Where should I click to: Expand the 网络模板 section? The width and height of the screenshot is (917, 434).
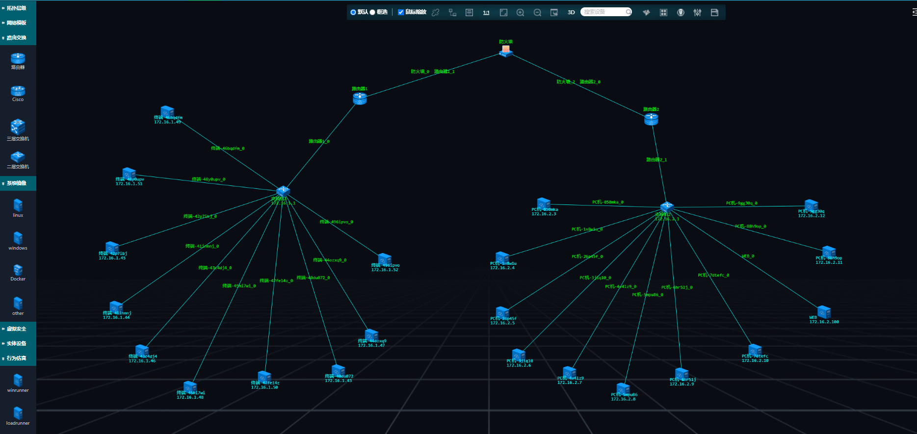coord(17,23)
